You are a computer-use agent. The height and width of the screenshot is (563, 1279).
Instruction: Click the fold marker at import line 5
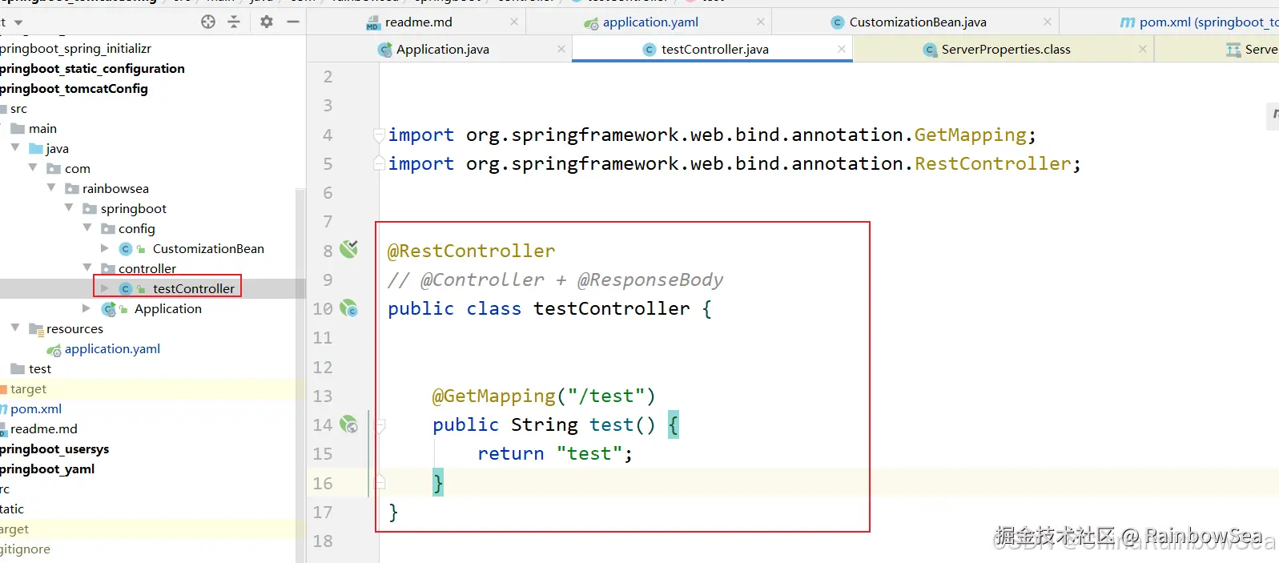coord(380,163)
